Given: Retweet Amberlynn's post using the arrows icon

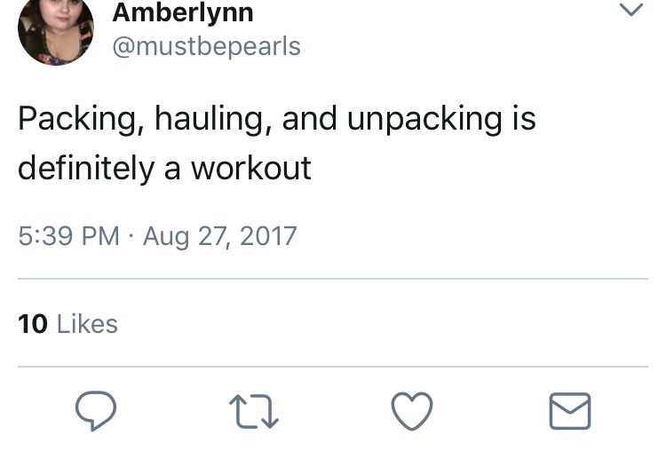Looking at the screenshot, I should [x=254, y=411].
